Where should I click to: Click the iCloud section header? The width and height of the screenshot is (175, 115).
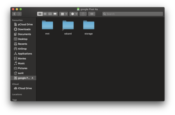[x=15, y=84]
